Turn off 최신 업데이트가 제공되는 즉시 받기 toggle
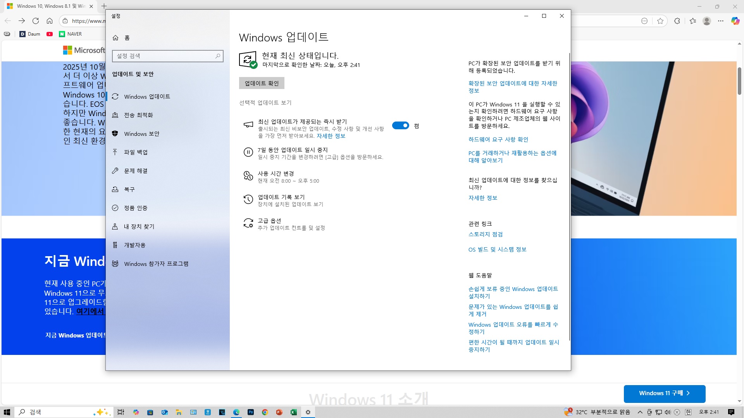 coord(401,125)
